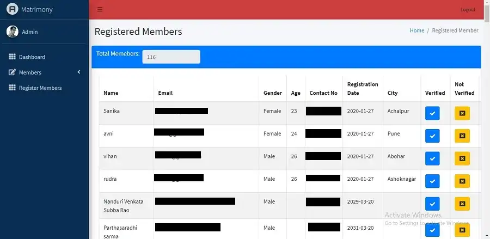
Task: Click the Admin profile avatar
Action: (12, 32)
